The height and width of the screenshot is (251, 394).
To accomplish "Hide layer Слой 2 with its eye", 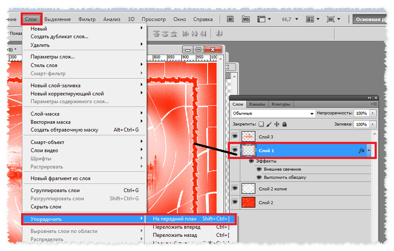I will pyautogui.click(x=235, y=202).
